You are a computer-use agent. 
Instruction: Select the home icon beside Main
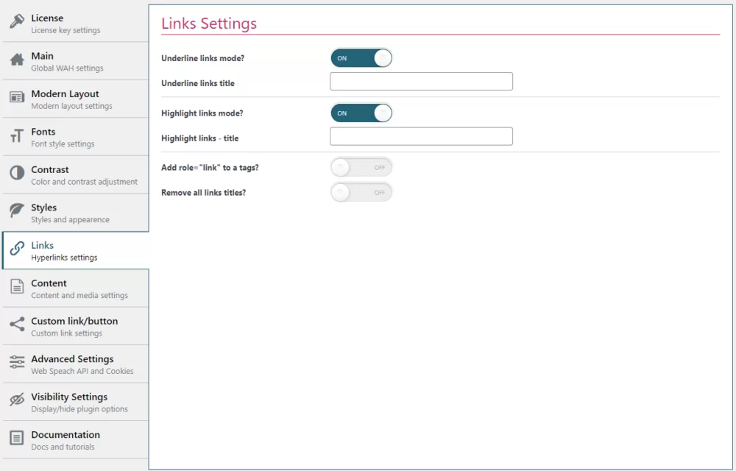pyautogui.click(x=15, y=59)
